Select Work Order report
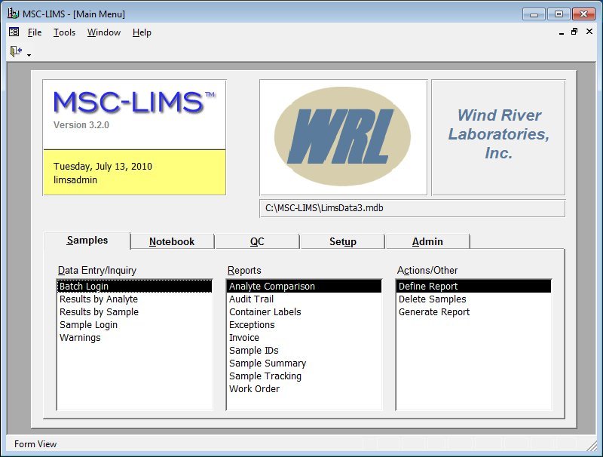This screenshot has height=457, width=603. point(305,389)
